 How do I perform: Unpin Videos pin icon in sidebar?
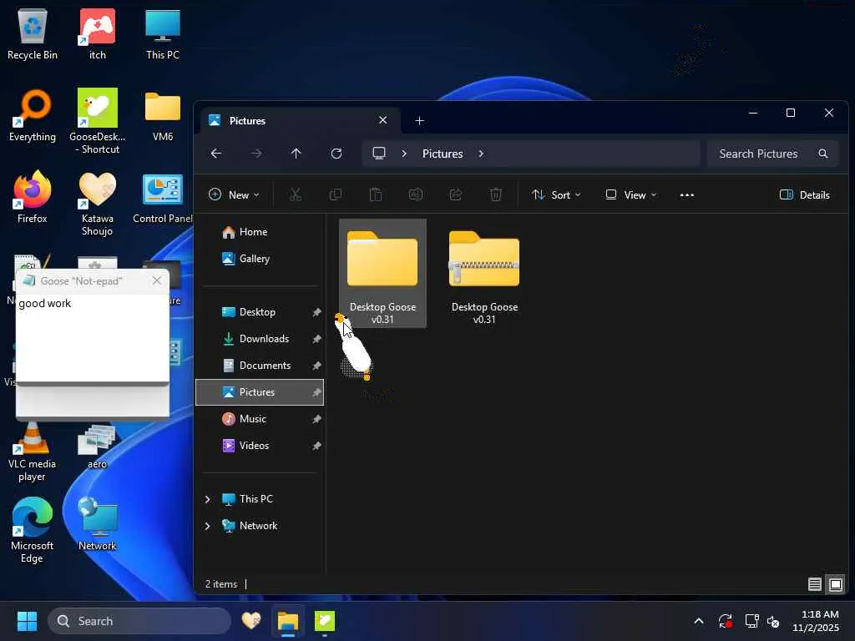316,446
